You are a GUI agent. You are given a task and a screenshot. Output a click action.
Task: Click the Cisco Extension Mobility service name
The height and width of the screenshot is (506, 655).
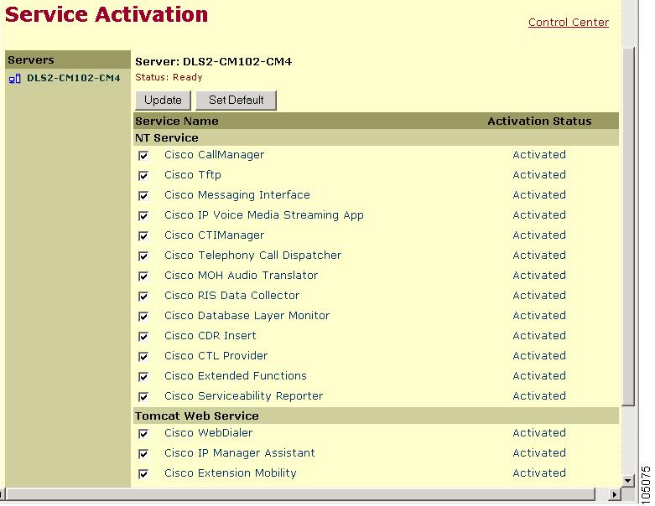coord(230,473)
